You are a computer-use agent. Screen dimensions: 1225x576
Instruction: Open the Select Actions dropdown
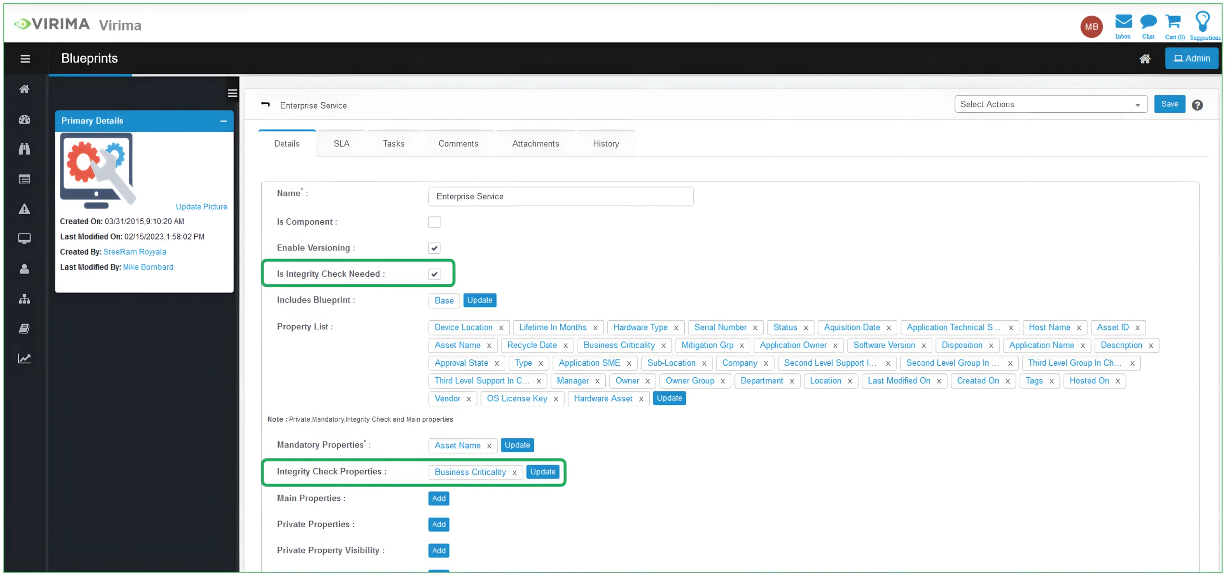[x=1050, y=104]
